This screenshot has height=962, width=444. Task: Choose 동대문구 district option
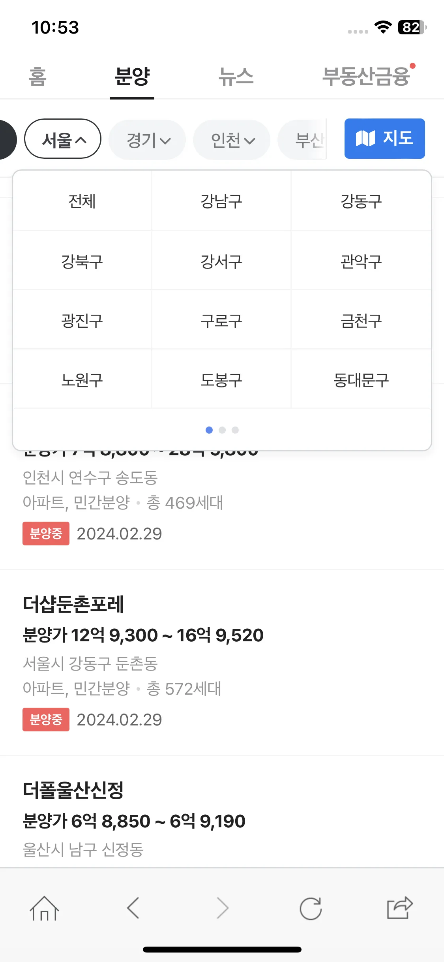click(361, 380)
